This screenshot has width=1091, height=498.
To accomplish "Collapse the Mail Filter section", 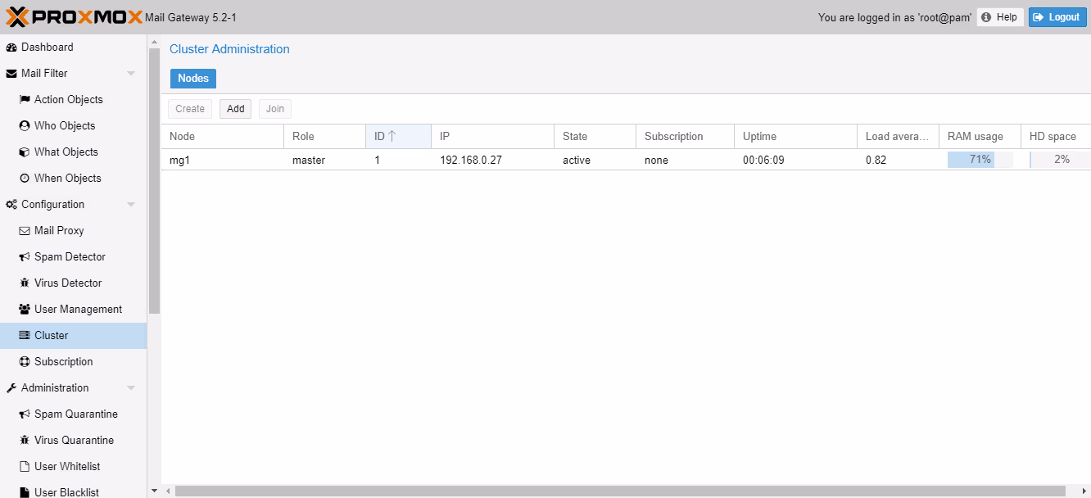I will 131,74.
